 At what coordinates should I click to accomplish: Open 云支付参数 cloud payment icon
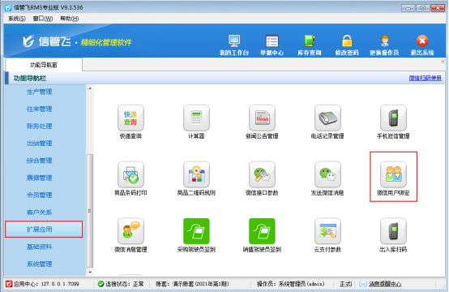[327, 231]
